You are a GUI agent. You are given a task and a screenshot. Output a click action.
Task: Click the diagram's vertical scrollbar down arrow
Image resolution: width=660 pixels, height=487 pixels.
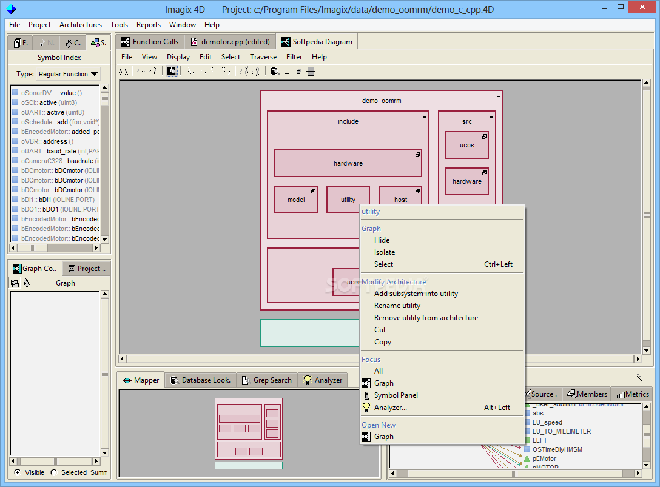(647, 350)
